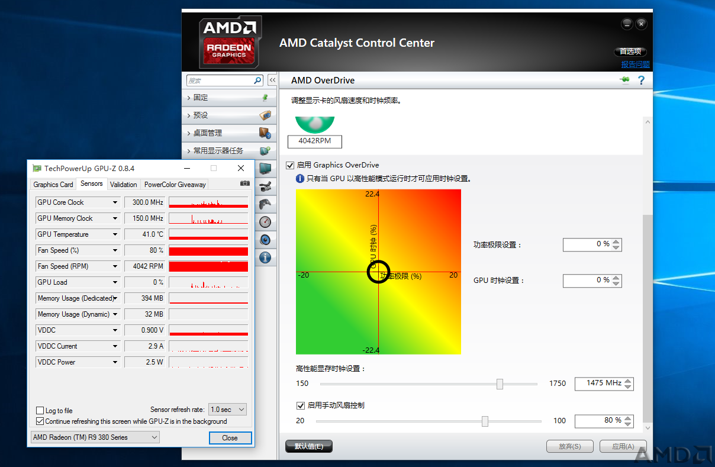Open the video camcorder icon in the sidebar
The width and height of the screenshot is (715, 467).
tap(265, 186)
